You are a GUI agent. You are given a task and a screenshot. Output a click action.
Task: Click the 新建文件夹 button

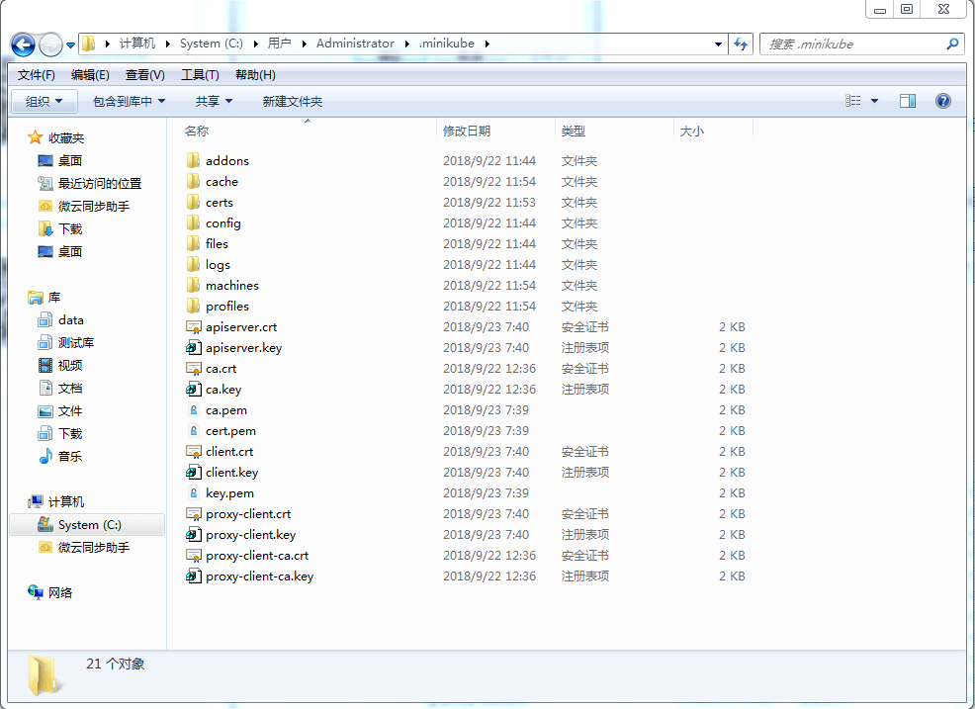293,102
